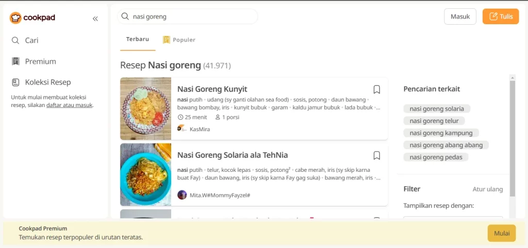
Task: Click the '1 porsi' serving label
Action: coord(227,117)
